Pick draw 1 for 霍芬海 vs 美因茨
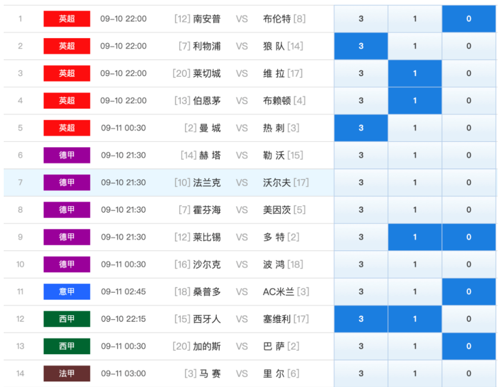The height and width of the screenshot is (387, 498). (x=415, y=210)
